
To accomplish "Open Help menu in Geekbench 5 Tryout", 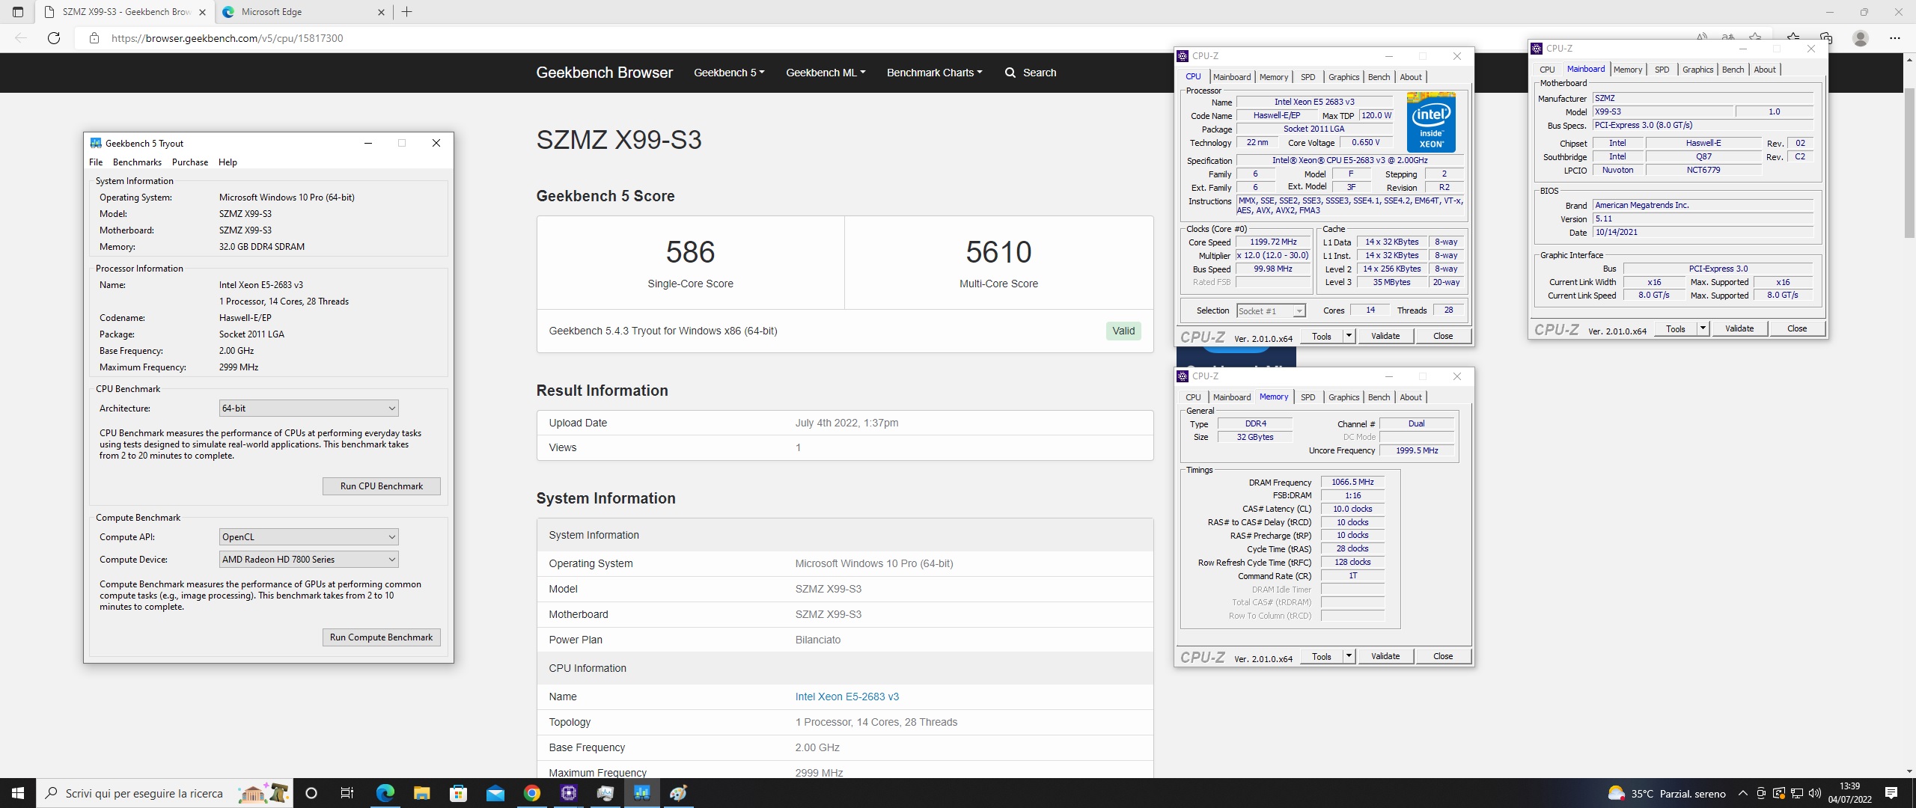I will (x=228, y=162).
